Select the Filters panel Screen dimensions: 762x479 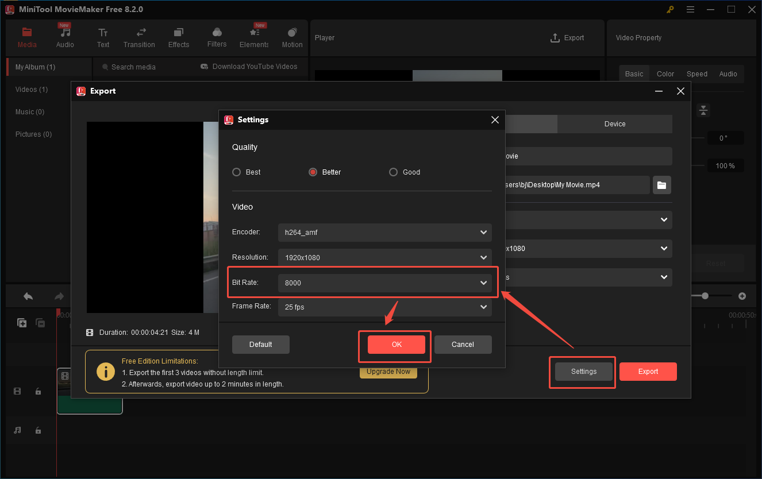(x=217, y=37)
